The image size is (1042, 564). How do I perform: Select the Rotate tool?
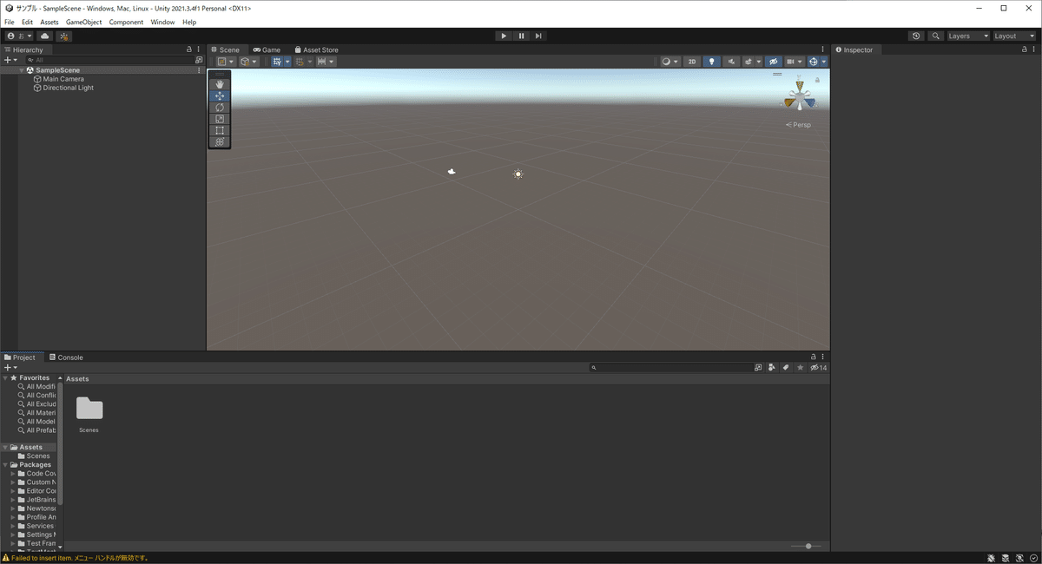[x=219, y=107]
